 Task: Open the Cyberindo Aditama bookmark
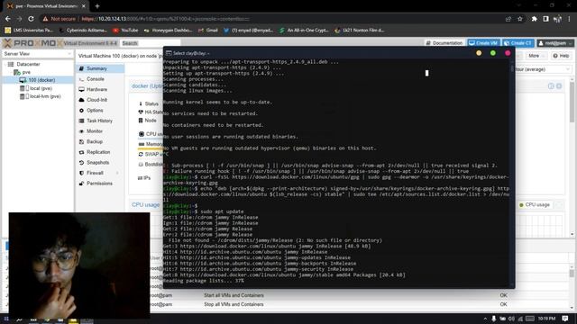(x=83, y=30)
